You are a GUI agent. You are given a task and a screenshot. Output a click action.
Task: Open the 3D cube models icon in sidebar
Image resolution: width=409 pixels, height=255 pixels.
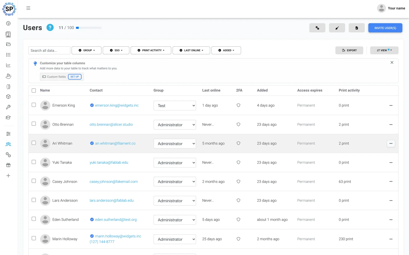8,97
